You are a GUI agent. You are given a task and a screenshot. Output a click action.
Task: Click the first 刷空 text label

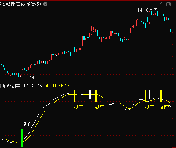click(79, 107)
